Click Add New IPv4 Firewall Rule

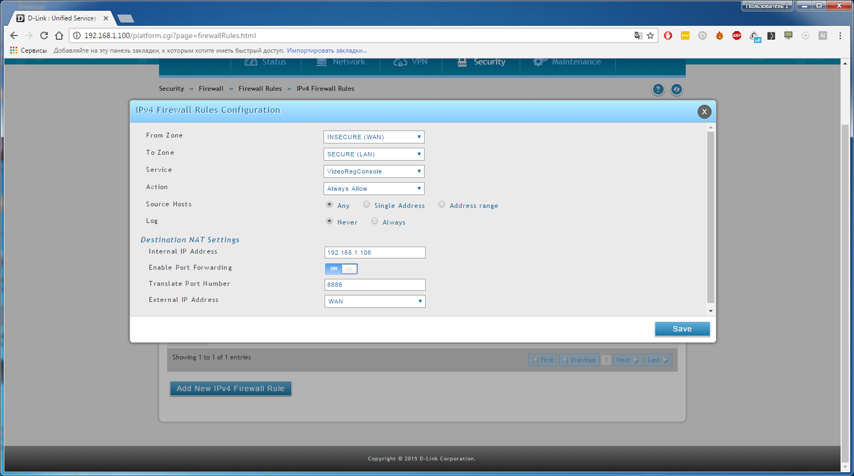point(231,388)
